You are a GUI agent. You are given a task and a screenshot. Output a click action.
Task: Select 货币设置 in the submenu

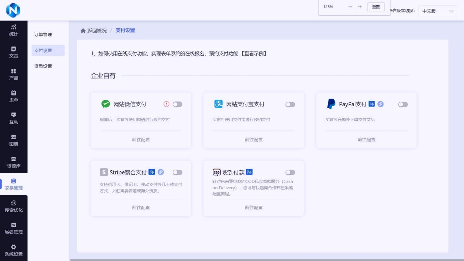[x=43, y=66]
